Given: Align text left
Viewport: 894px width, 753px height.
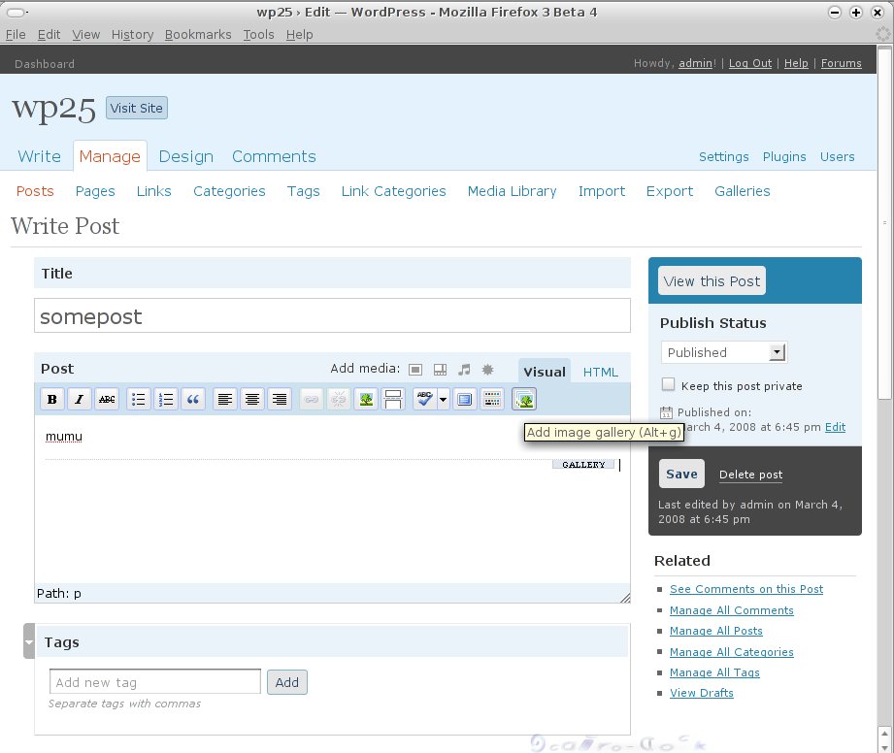Looking at the screenshot, I should point(225,399).
